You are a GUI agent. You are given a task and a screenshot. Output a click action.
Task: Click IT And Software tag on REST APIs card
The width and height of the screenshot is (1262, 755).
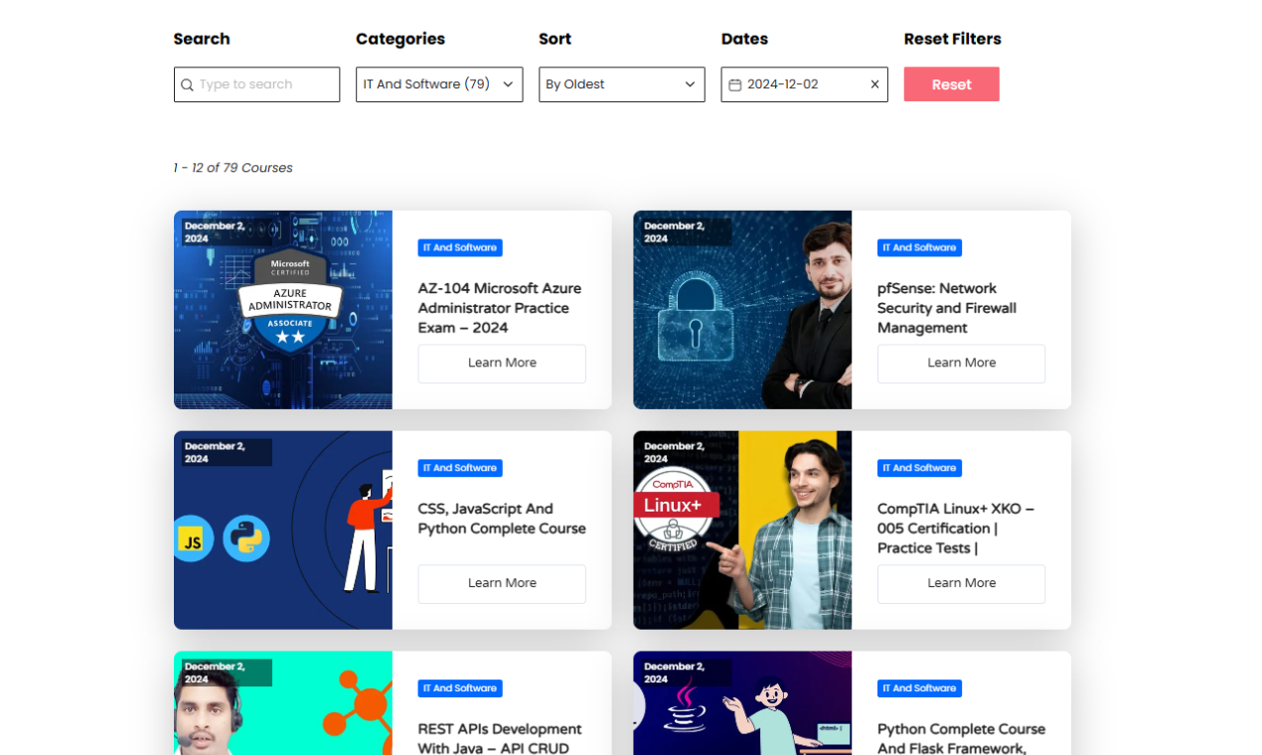(460, 688)
